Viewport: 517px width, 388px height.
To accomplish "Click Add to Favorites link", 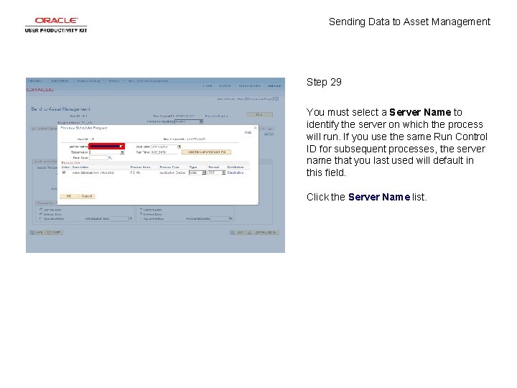I will pyautogui.click(x=250, y=86).
